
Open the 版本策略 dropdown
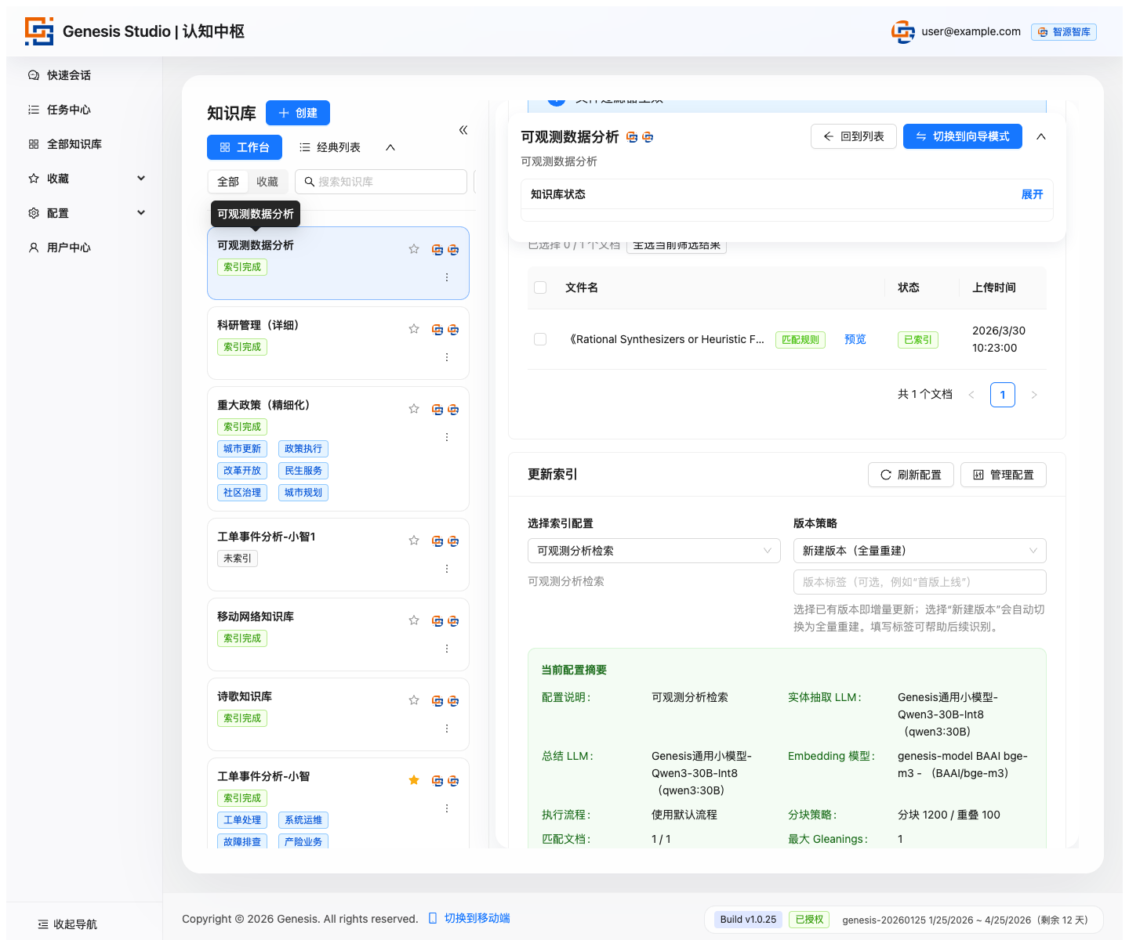coord(919,551)
